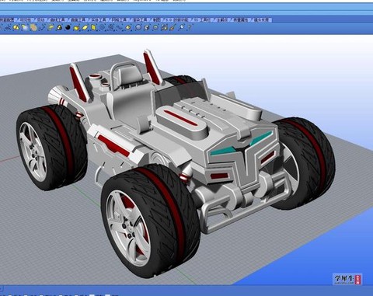
Task: Switch to the 曲面工具 toolbar tab
Action: click(x=79, y=20)
